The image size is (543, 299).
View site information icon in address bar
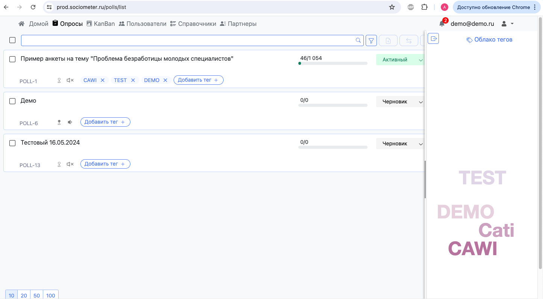[49, 7]
